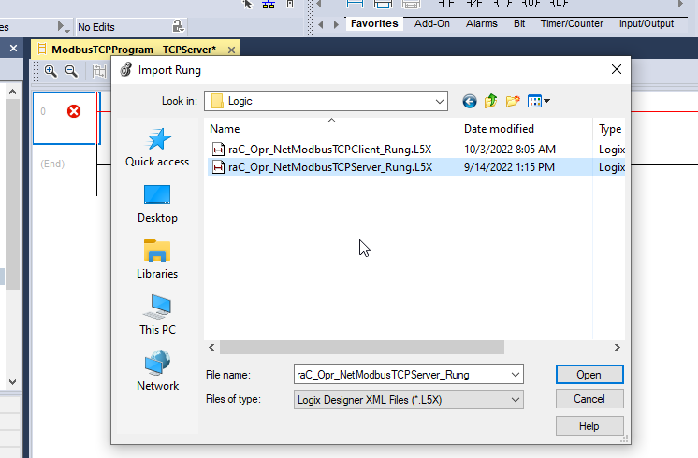
Task: Switch to the Add-On instruction tab
Action: [432, 23]
